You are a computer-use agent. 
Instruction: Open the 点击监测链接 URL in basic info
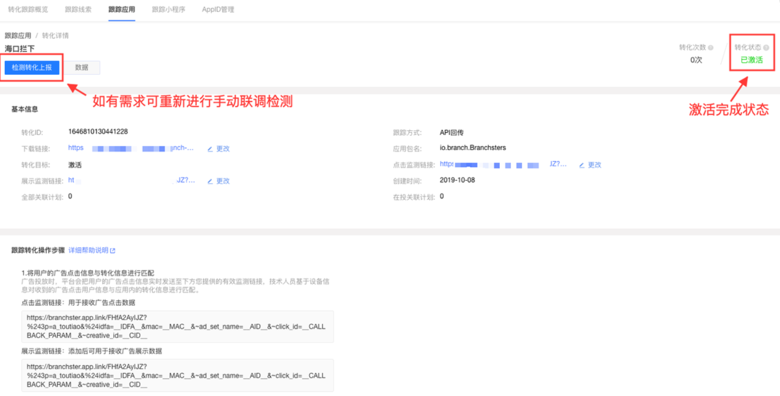pos(503,164)
